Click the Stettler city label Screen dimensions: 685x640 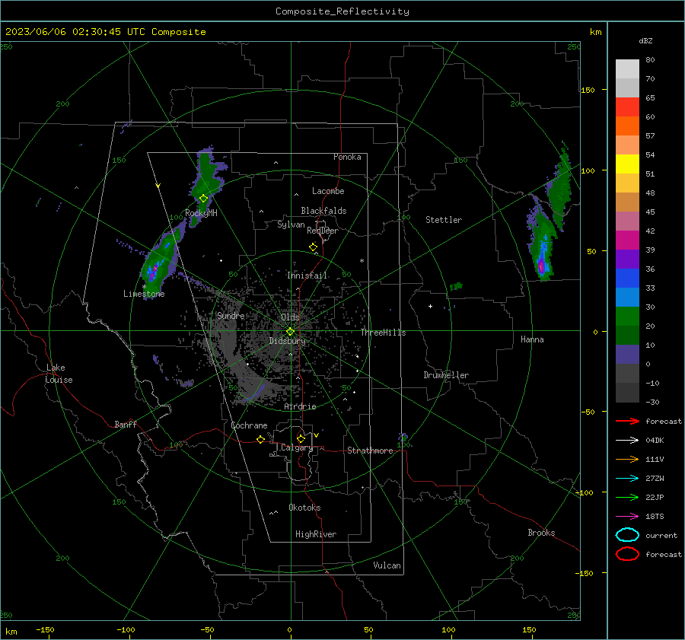(x=444, y=220)
